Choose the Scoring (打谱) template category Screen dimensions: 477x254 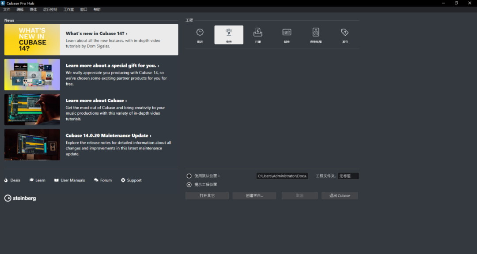[x=258, y=35]
